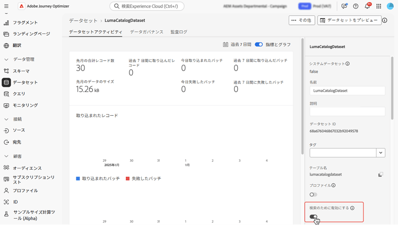Image resolution: width=398 pixels, height=225 pixels.
Task: Open クエリ in the sidebar
Action: pos(19,94)
